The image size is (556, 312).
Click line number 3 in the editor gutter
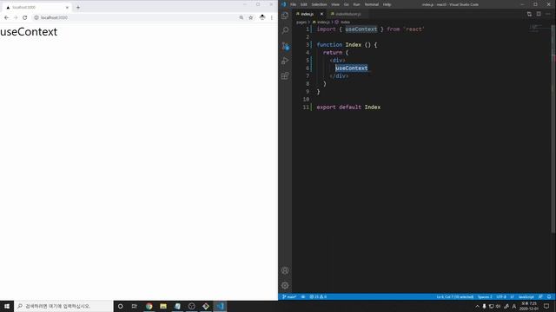[307, 44]
